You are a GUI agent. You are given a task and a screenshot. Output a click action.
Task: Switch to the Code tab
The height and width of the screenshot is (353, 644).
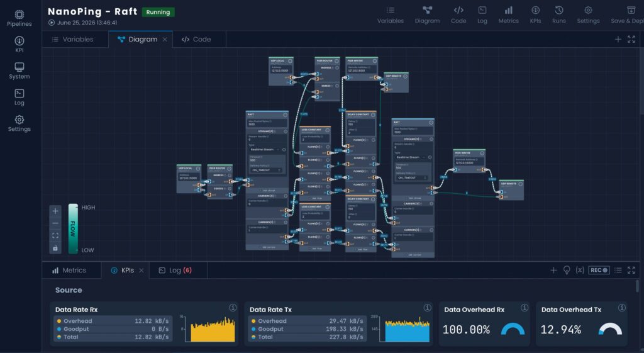point(196,40)
